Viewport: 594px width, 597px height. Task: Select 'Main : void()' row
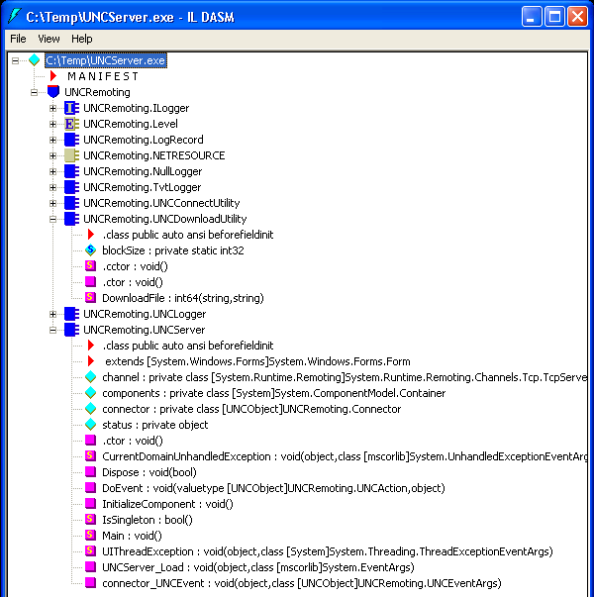pos(132,536)
